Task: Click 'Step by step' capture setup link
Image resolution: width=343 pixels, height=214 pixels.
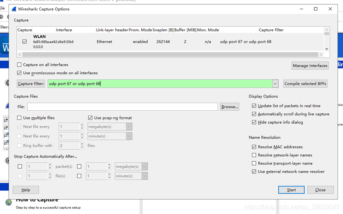Action: 48,207
